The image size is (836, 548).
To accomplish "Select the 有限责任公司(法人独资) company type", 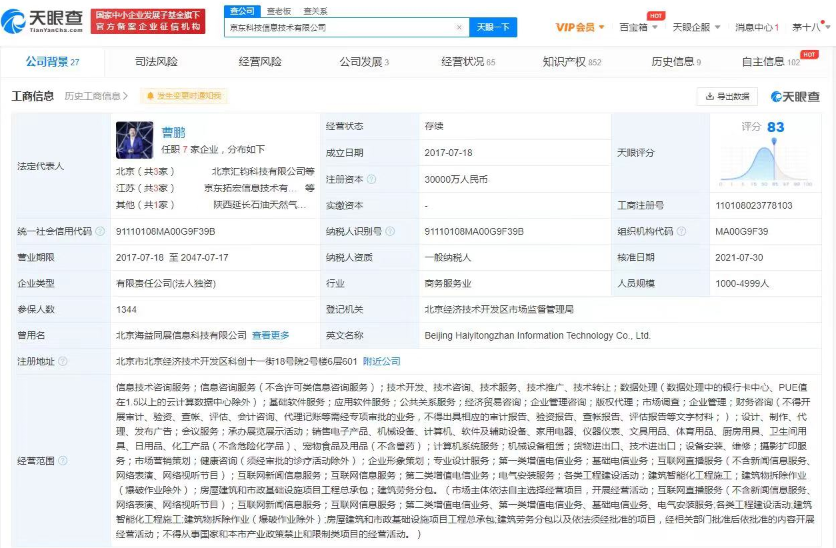I will tap(166, 283).
